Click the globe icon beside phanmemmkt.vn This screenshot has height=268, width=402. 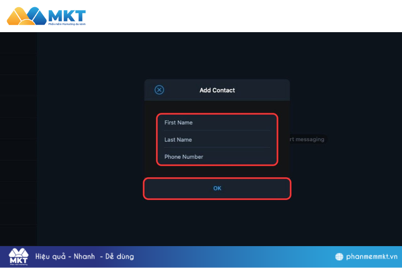click(x=339, y=256)
